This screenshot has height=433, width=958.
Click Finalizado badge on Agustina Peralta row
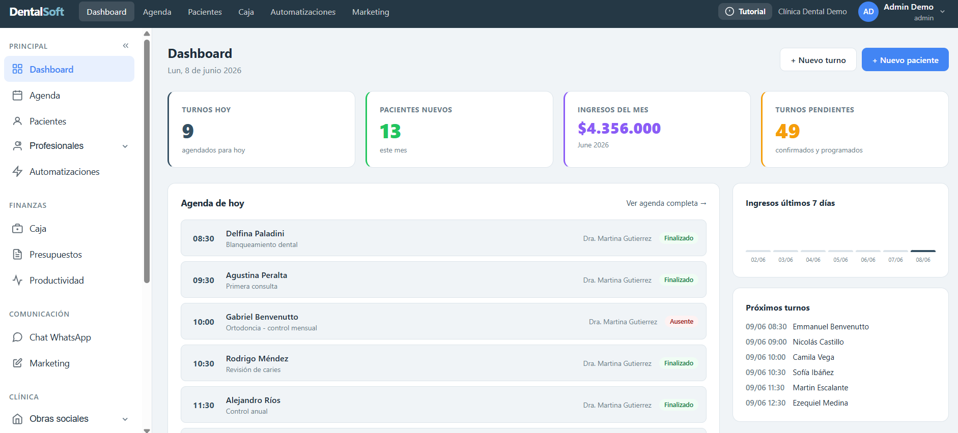point(679,280)
